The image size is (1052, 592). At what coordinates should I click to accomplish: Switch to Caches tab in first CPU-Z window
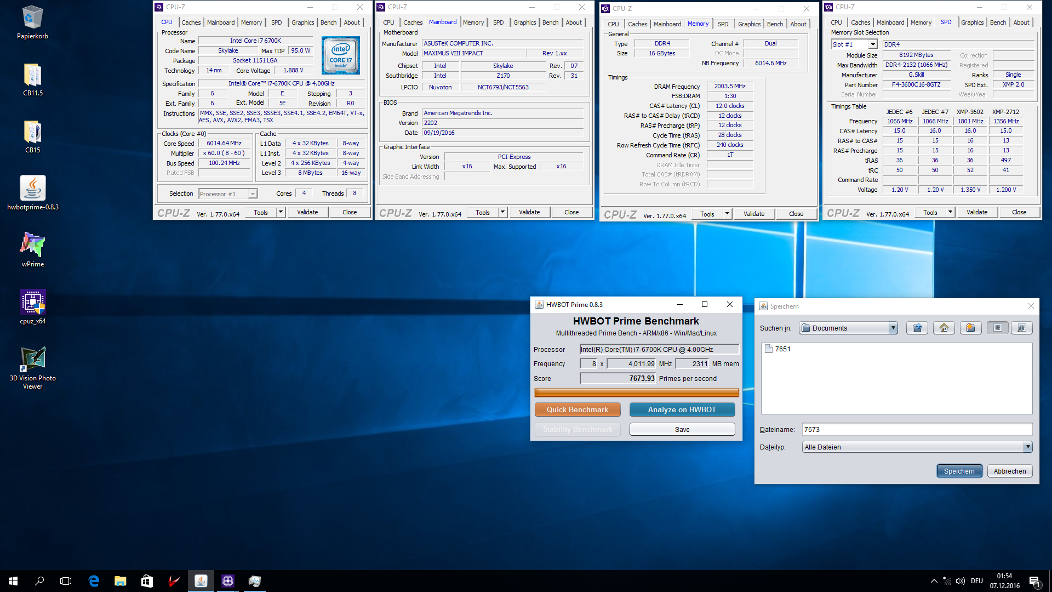click(191, 22)
